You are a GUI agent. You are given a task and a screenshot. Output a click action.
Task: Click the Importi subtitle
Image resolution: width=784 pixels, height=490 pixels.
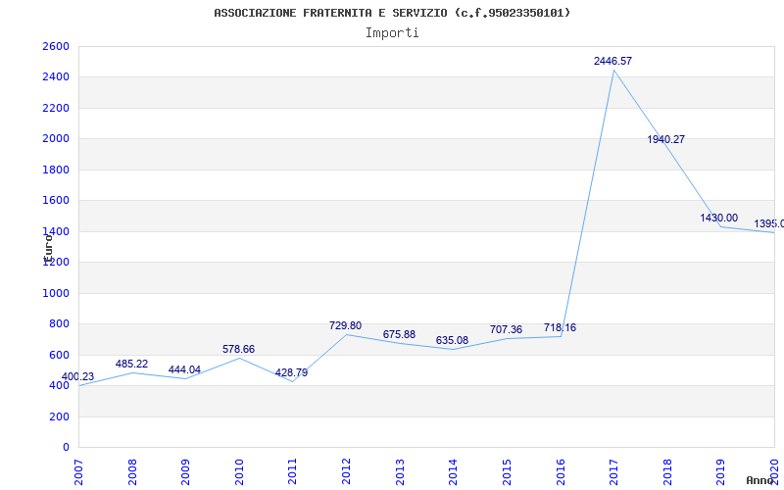point(392,33)
